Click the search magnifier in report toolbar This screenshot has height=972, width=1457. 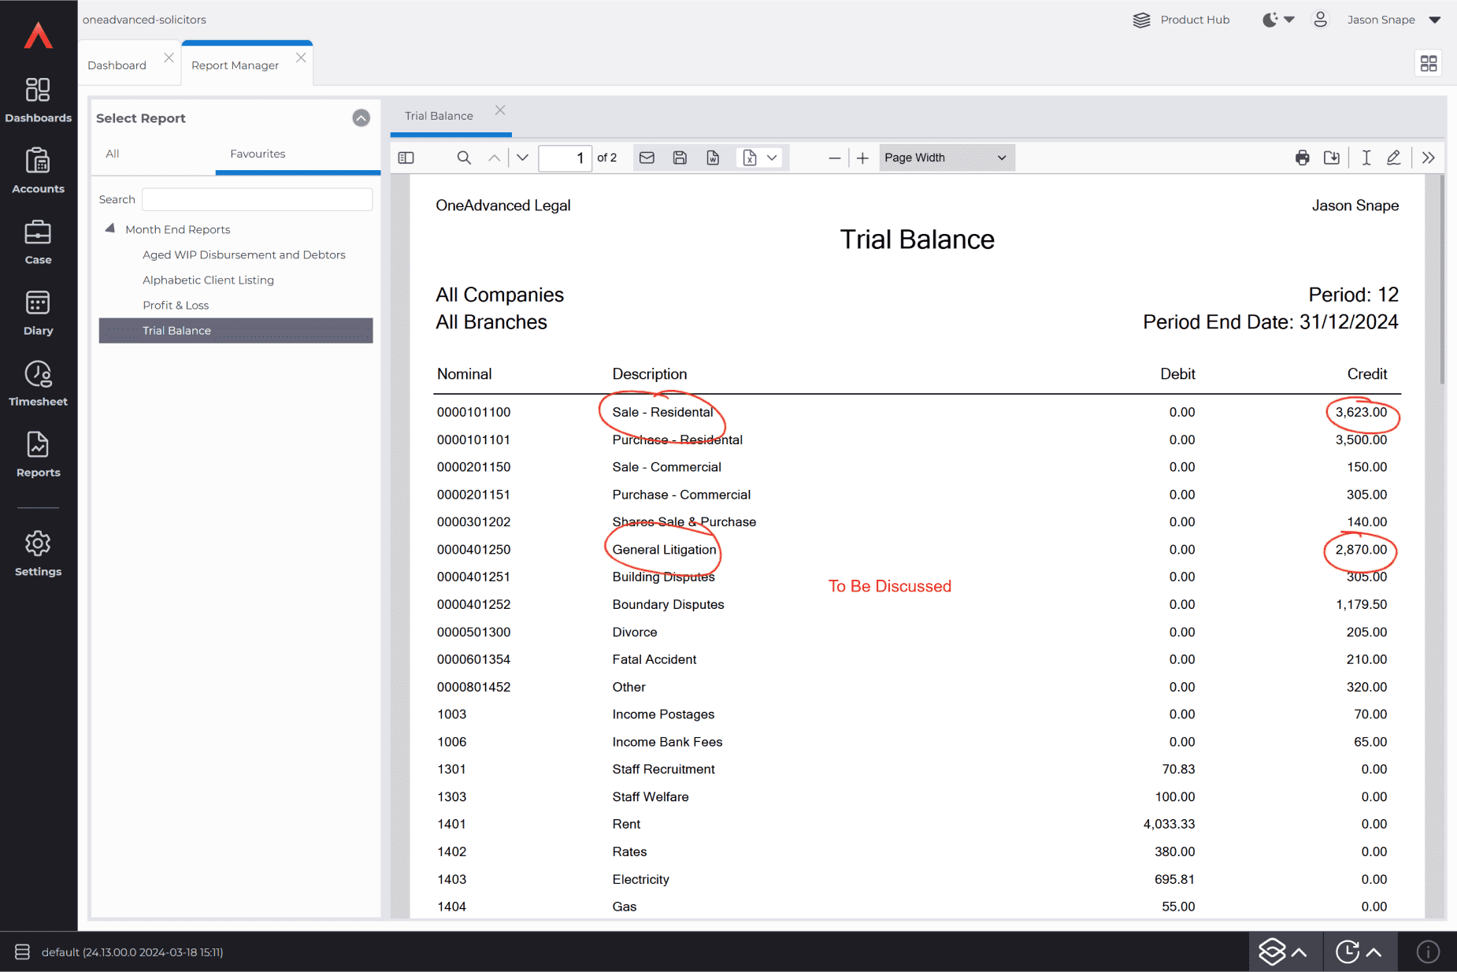pyautogui.click(x=464, y=158)
